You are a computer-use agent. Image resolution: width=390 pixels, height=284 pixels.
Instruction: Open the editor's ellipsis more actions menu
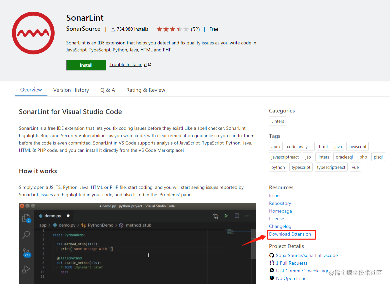247,216
